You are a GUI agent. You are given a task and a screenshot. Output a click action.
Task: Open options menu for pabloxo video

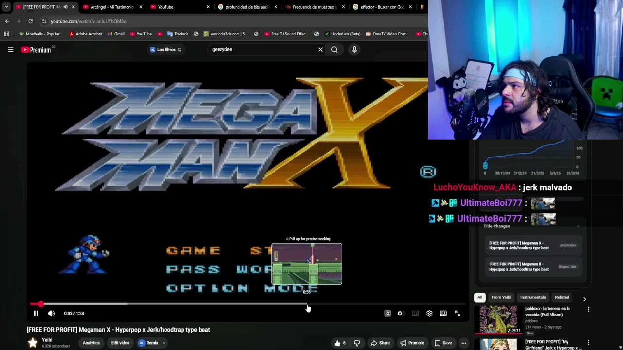click(588, 310)
